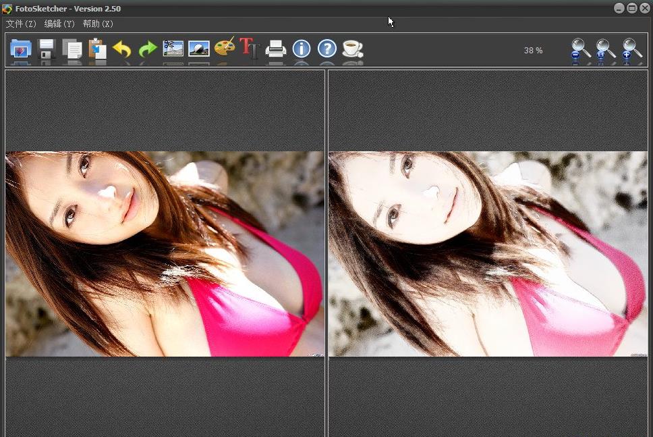Show about info with blue i icon

[302, 49]
